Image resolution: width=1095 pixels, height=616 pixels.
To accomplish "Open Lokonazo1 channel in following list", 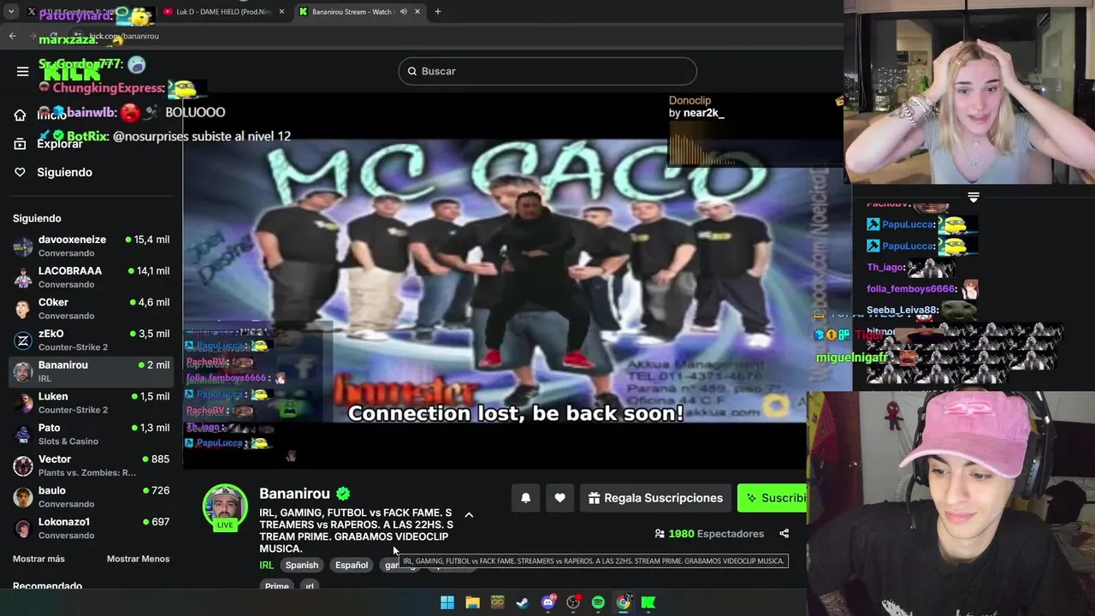I will [91, 528].
